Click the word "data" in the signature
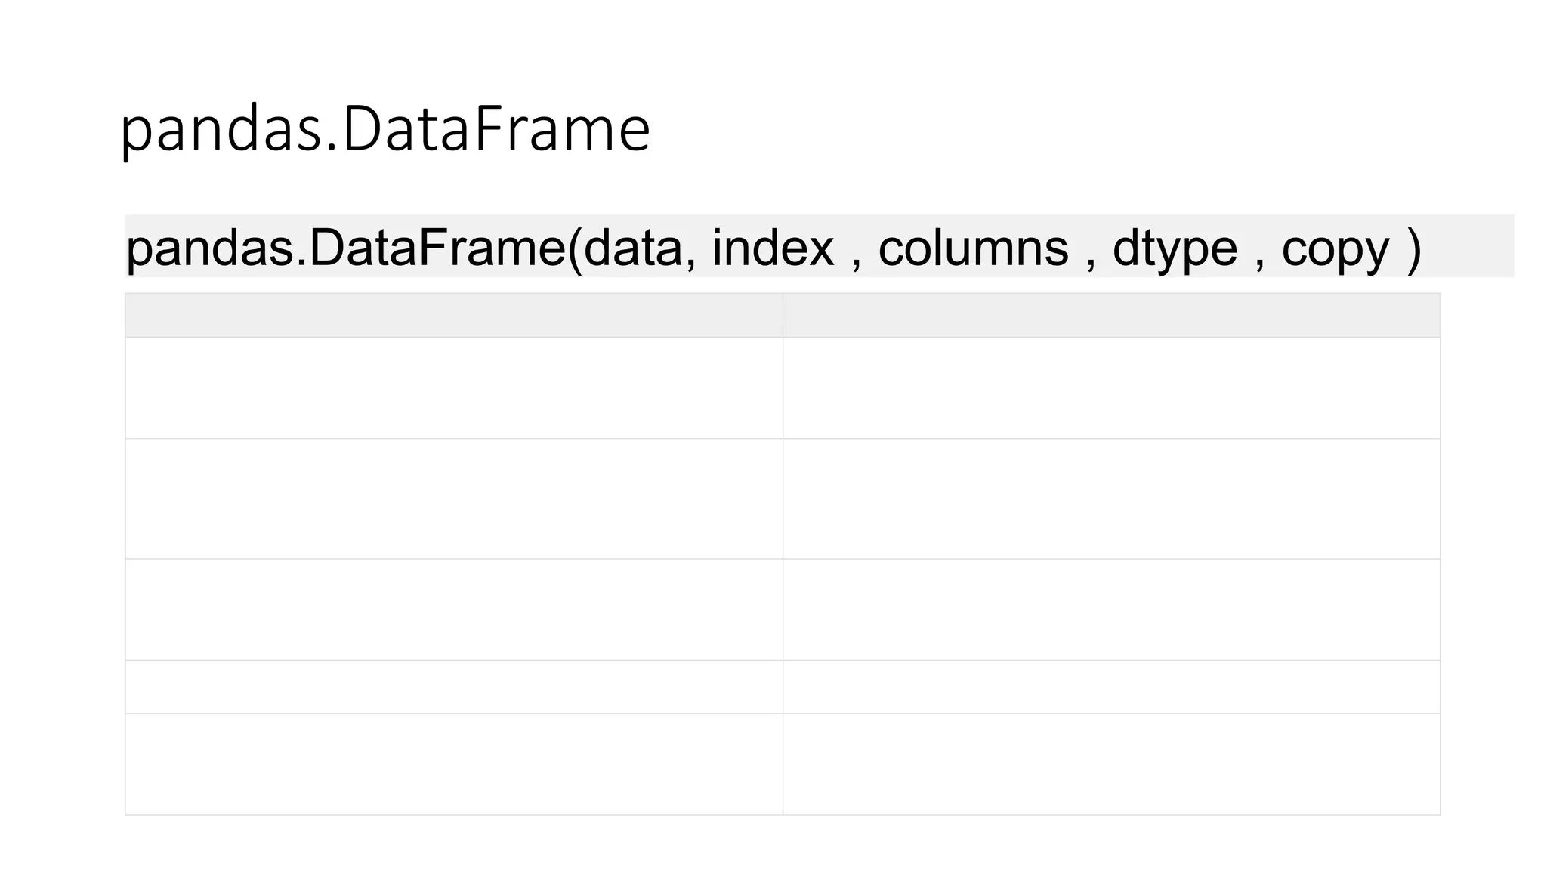Viewport: 1547px width, 870px height. click(632, 248)
